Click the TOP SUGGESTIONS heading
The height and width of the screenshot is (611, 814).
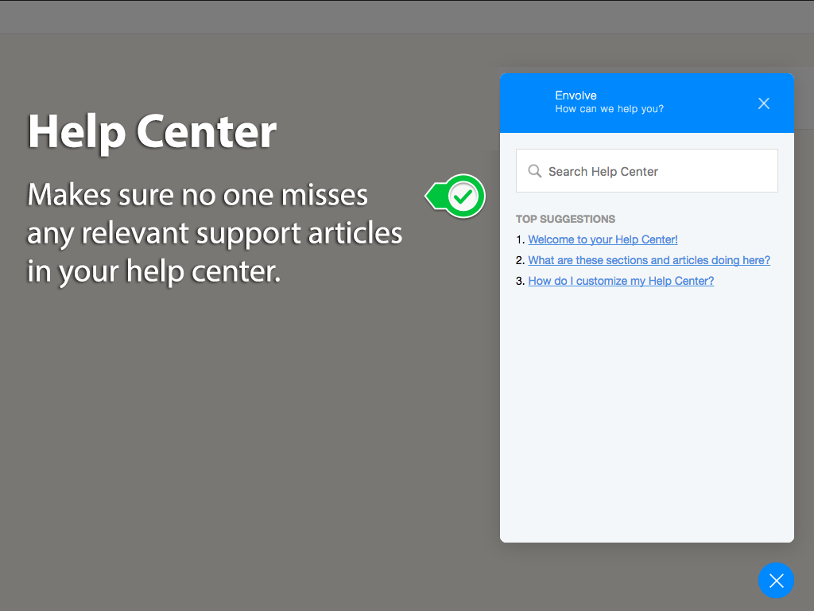click(565, 219)
